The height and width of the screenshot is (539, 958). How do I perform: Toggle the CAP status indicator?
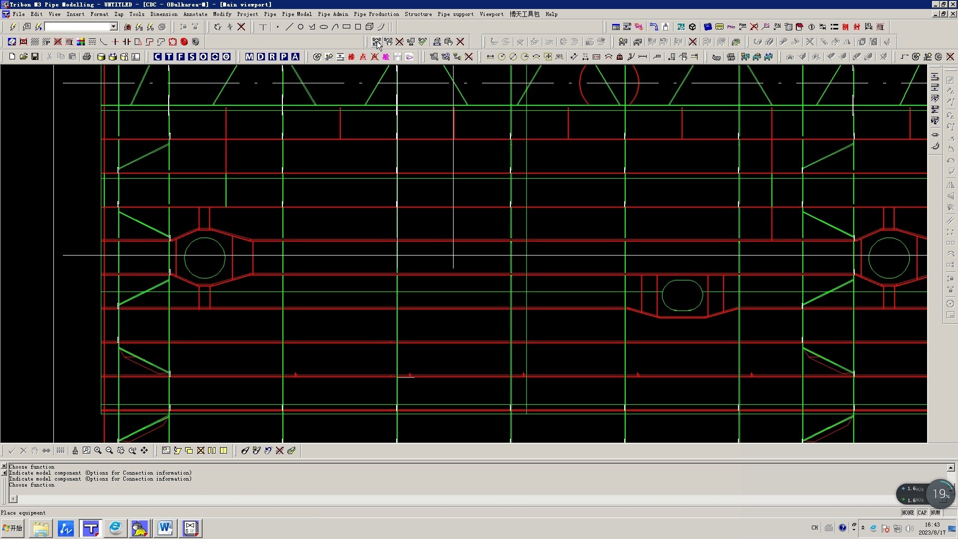coord(922,513)
